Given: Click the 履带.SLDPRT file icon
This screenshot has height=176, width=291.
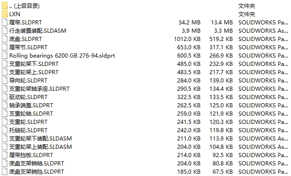Looking at the screenshot, I should point(5,23).
